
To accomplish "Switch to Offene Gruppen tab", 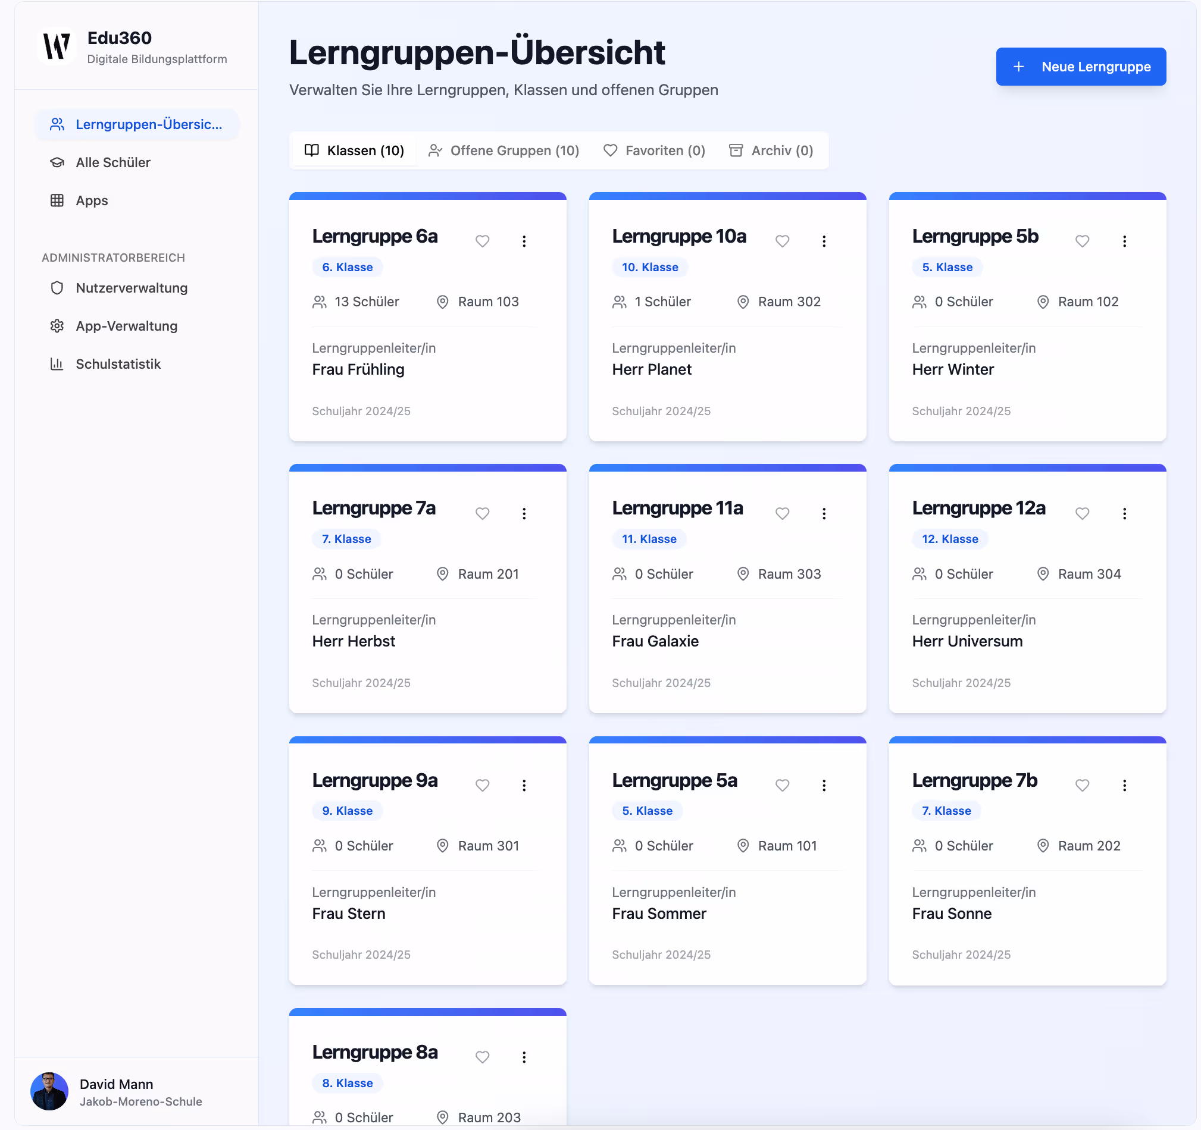I will pos(504,150).
